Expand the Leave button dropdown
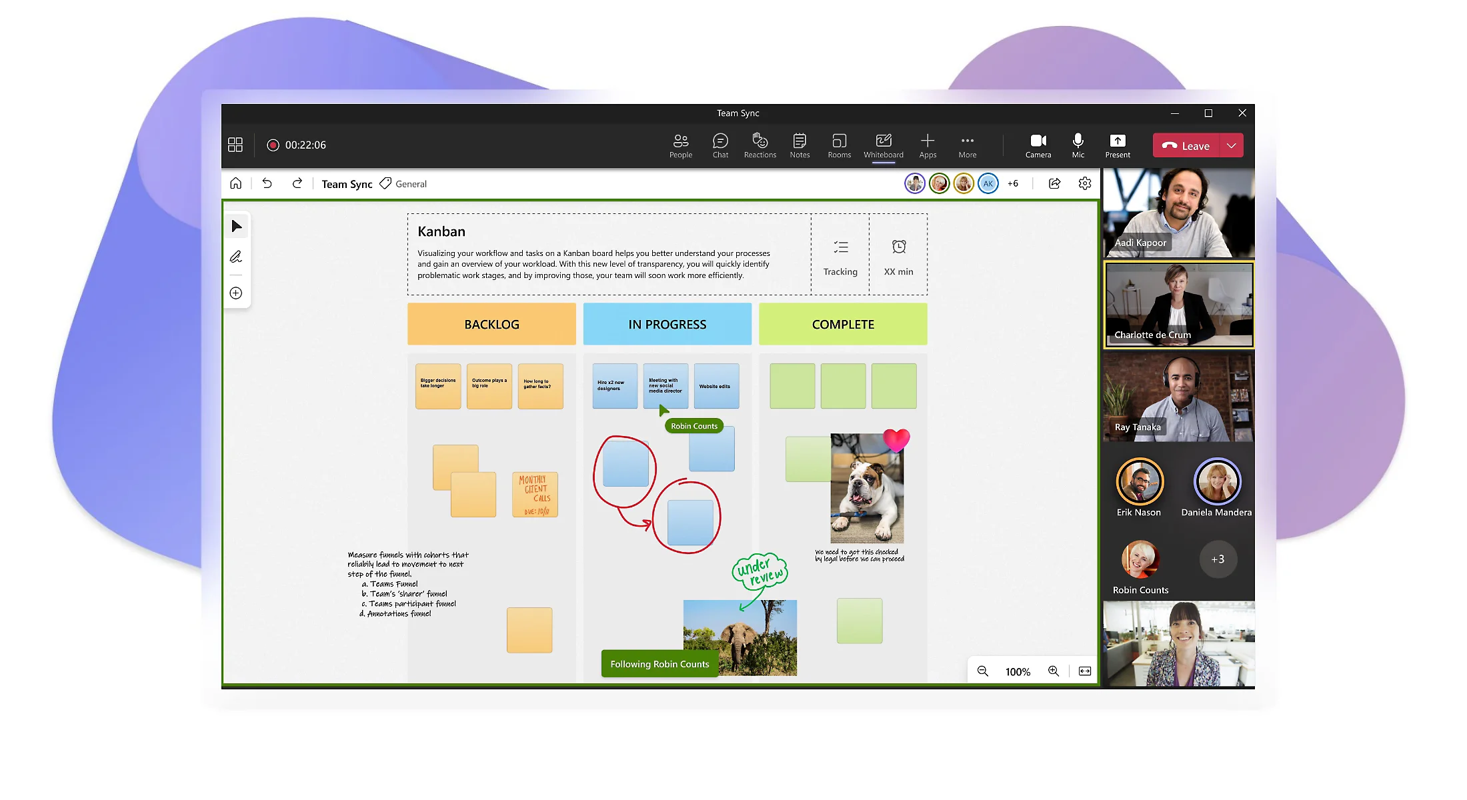The image size is (1467, 800). click(x=1232, y=145)
